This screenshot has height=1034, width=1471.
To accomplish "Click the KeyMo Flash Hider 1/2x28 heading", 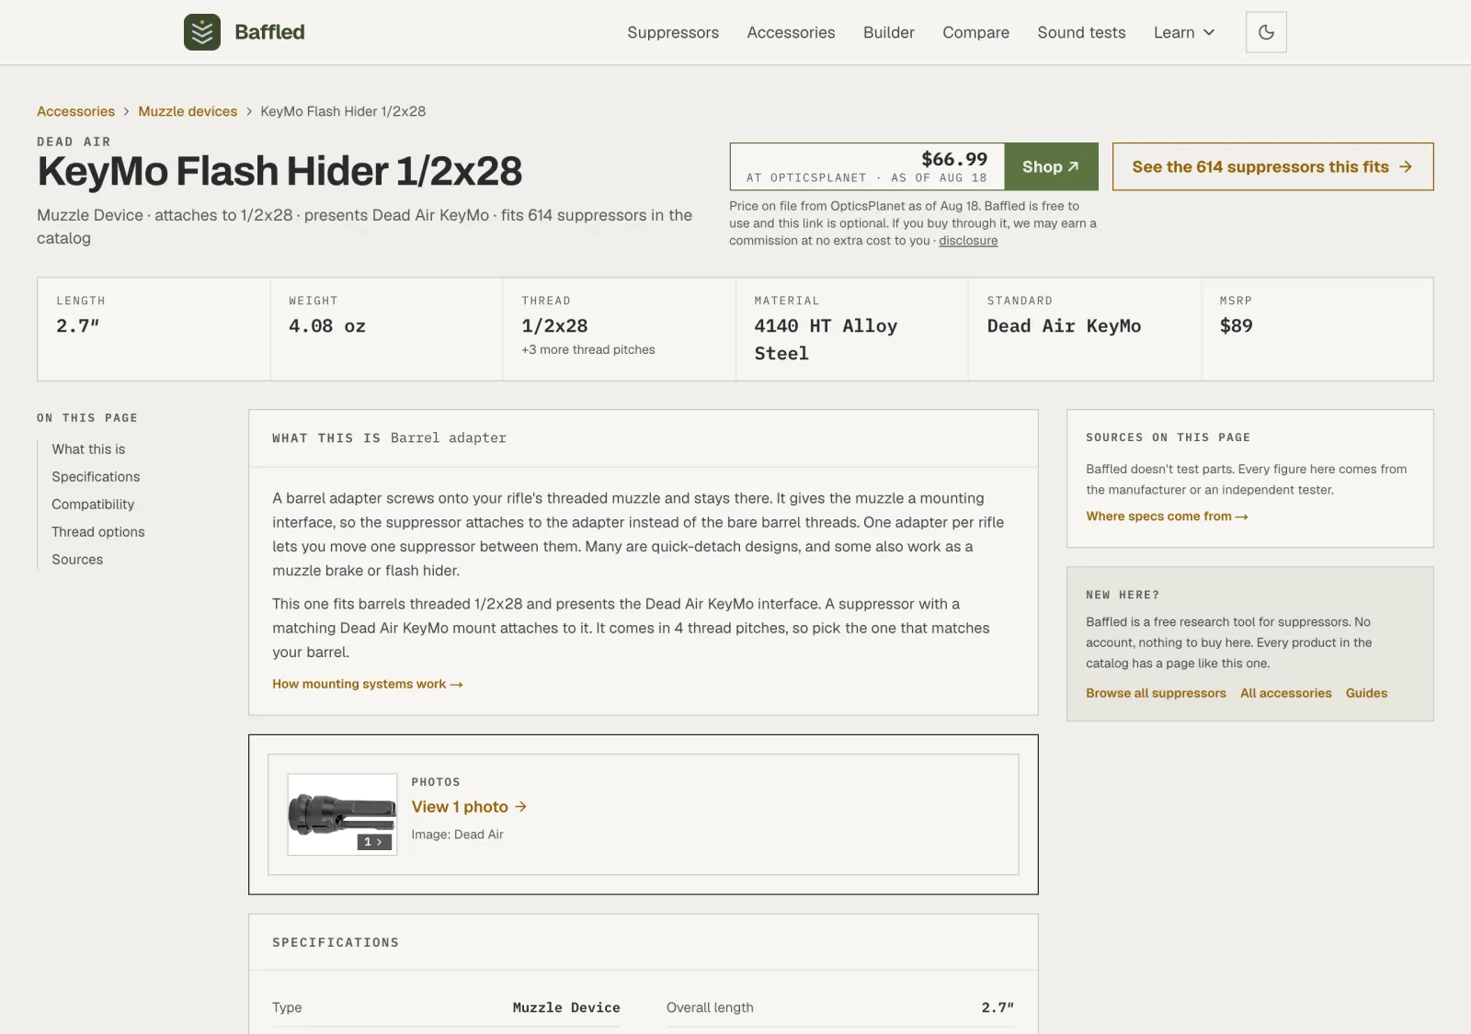I will [x=279, y=172].
